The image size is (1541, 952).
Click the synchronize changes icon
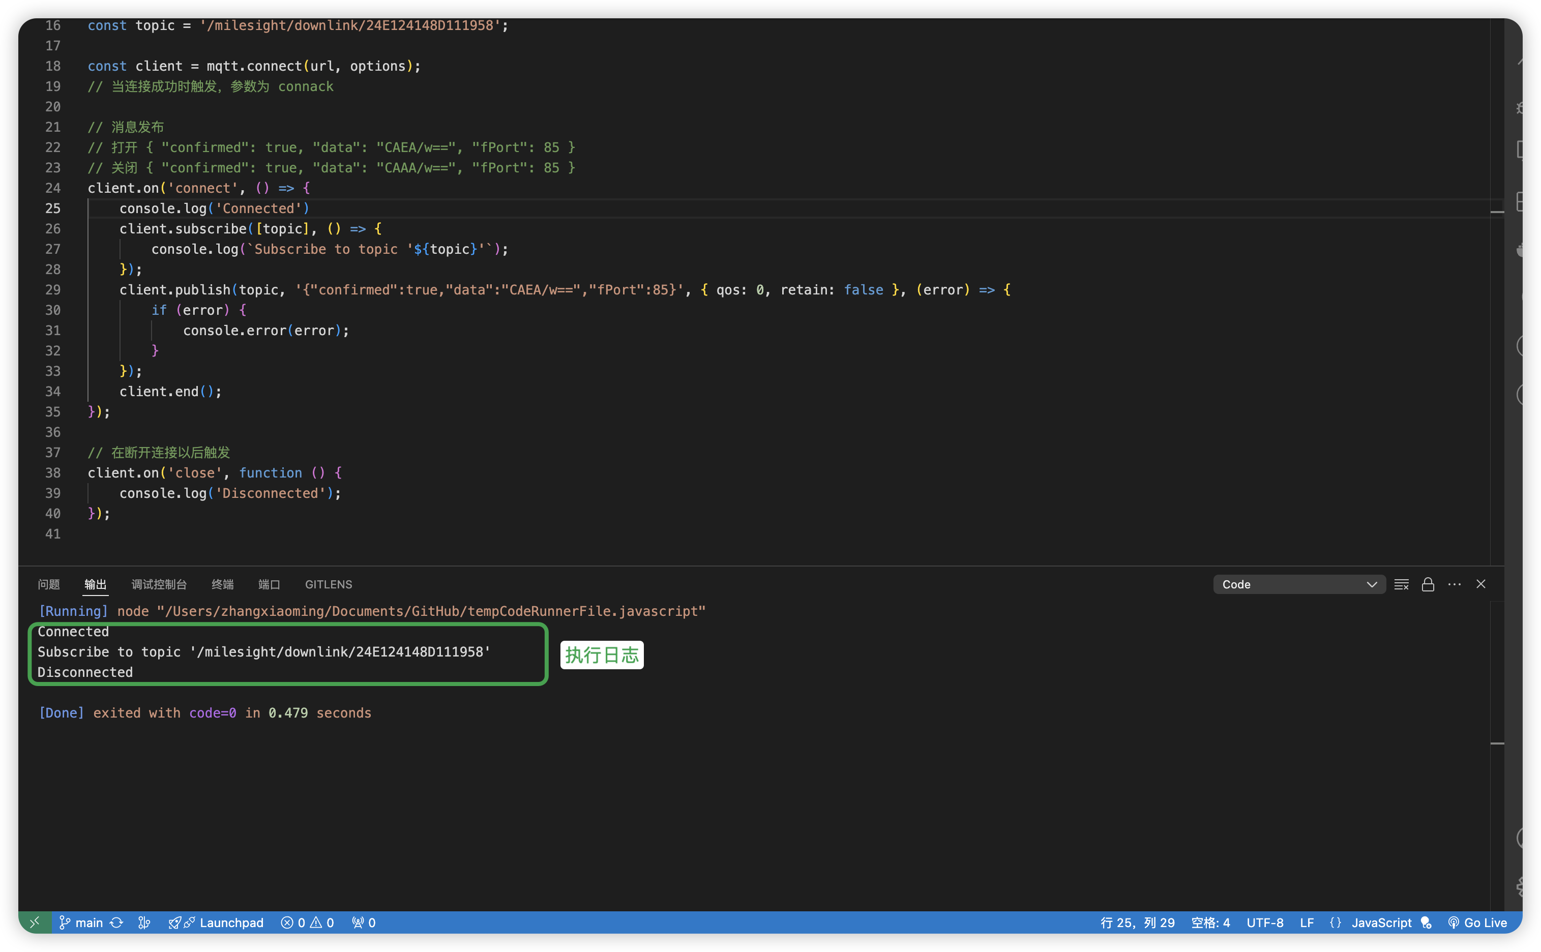pyautogui.click(x=117, y=923)
